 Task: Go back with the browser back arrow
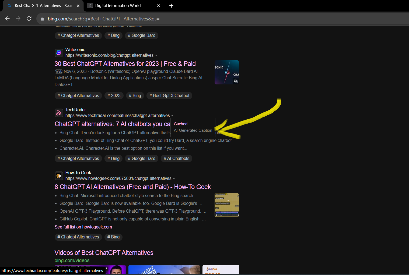[8, 19]
